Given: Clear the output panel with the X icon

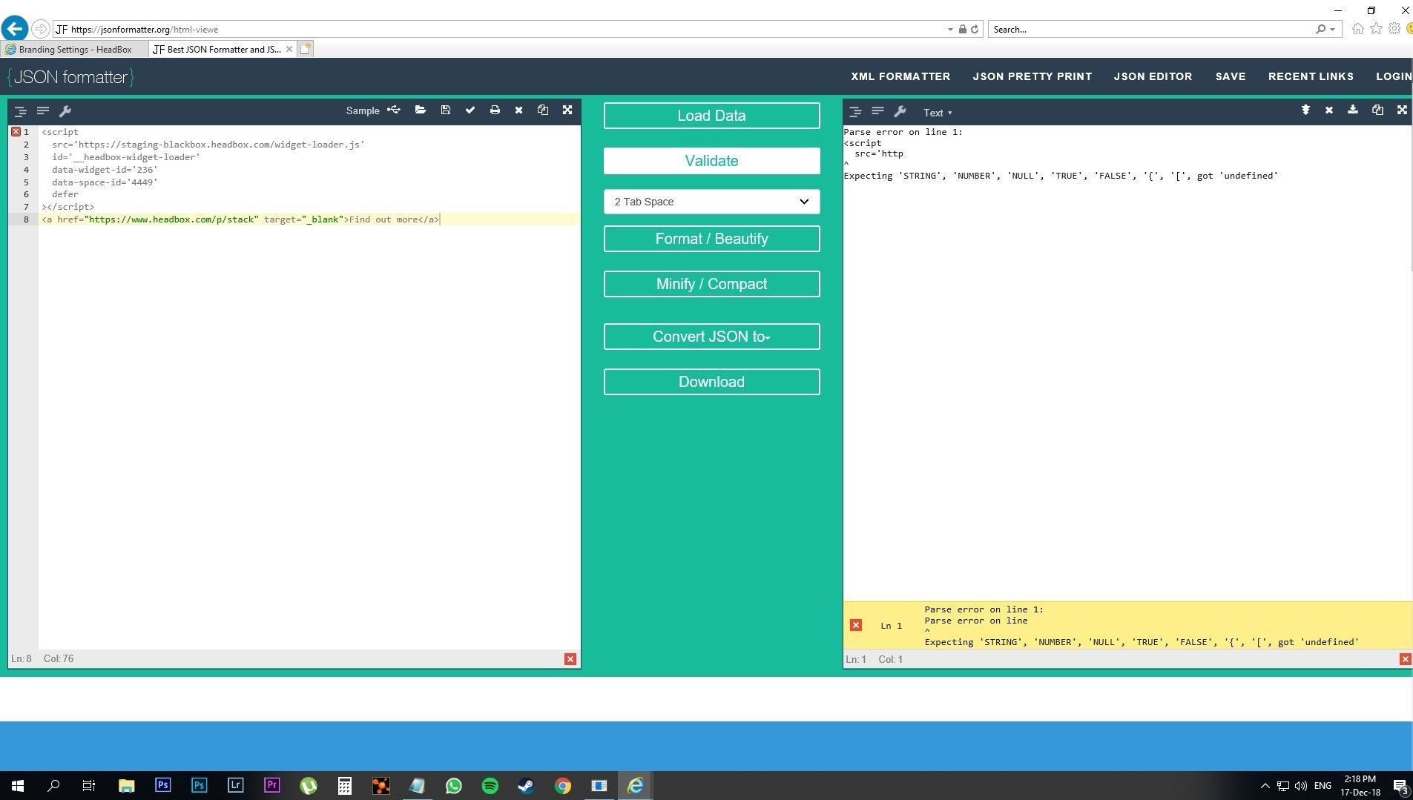Looking at the screenshot, I should coord(1329,110).
